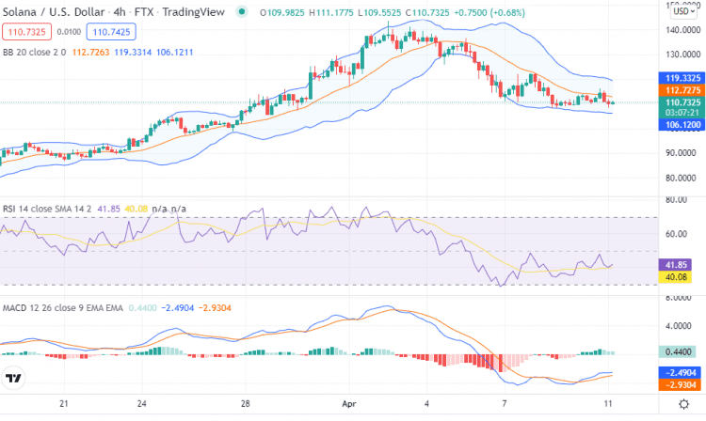Click the 0.0100 spread value
This screenshot has height=421, width=706.
(x=69, y=32)
